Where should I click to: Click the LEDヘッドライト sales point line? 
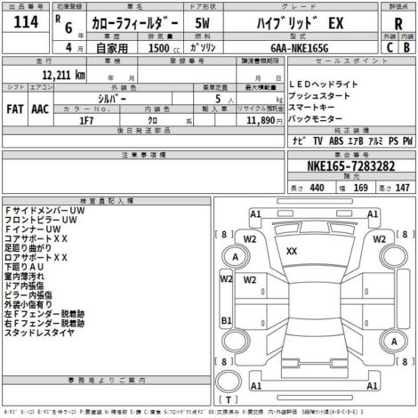click(x=323, y=84)
